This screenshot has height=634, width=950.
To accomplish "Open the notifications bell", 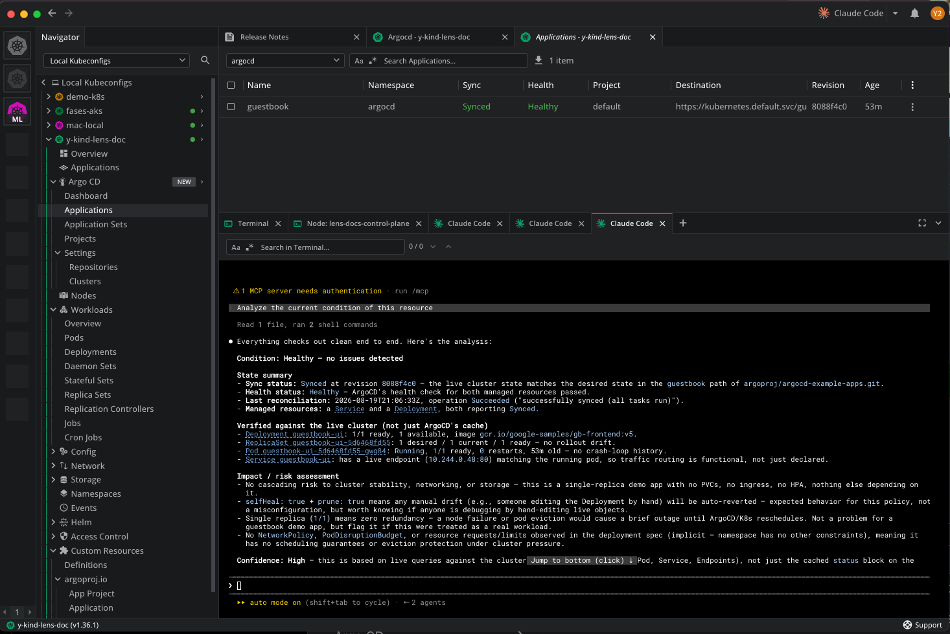I will 914,13.
